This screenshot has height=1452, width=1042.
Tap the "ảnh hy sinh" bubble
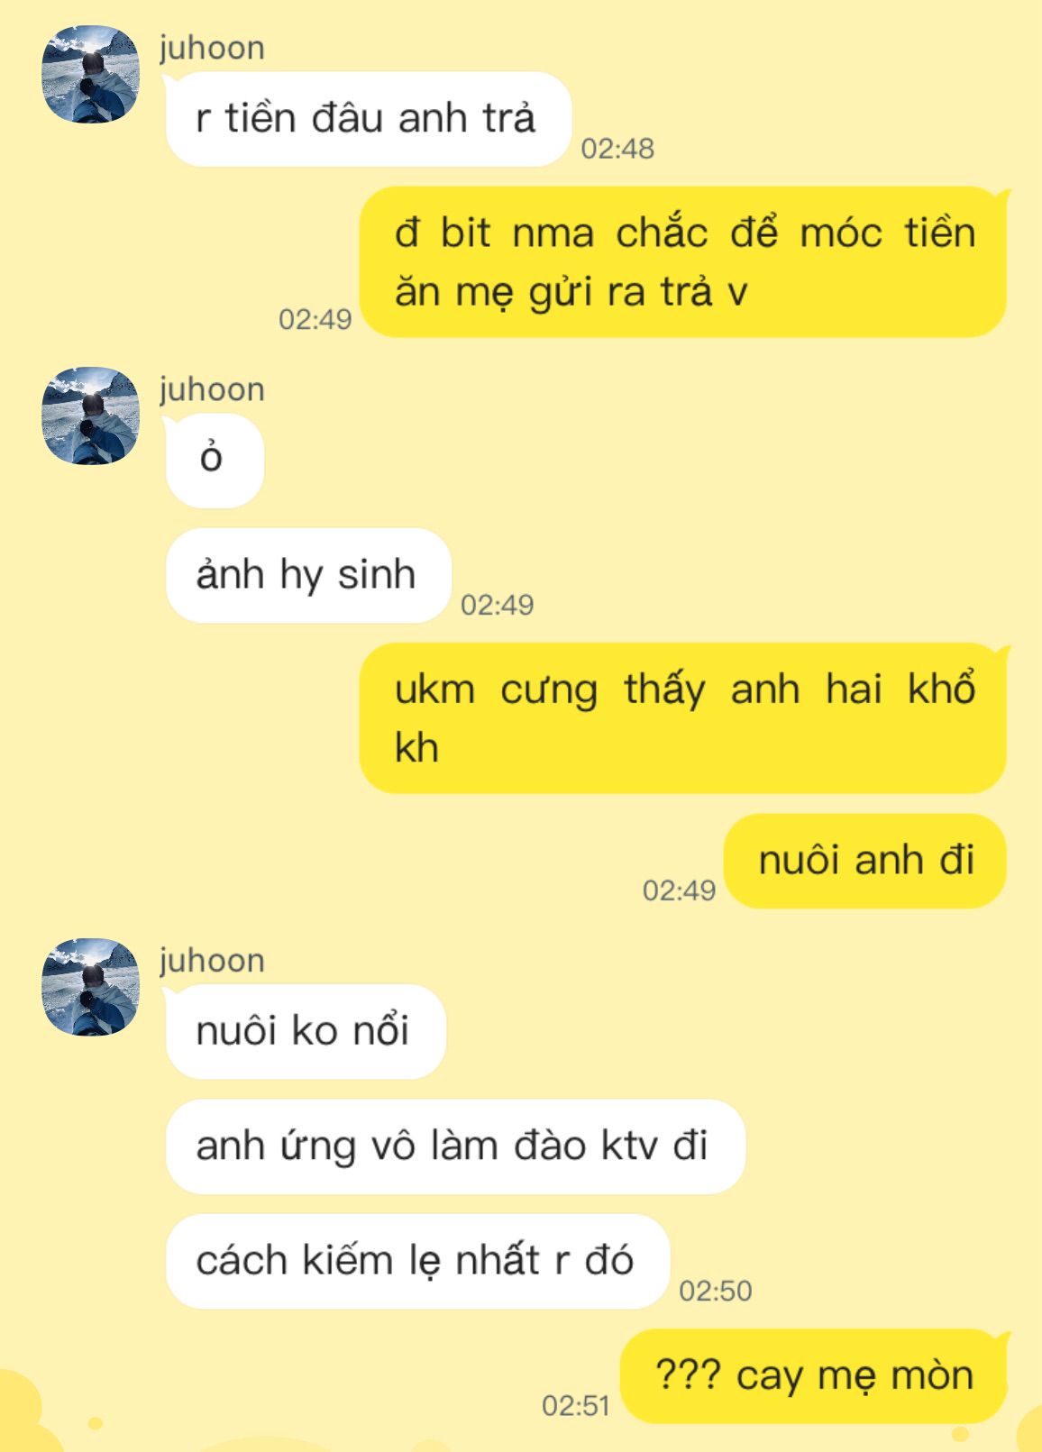pos(308,575)
